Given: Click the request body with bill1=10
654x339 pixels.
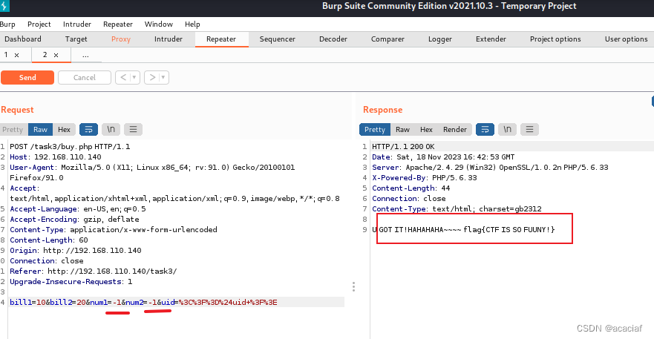Looking at the screenshot, I should [143, 303].
